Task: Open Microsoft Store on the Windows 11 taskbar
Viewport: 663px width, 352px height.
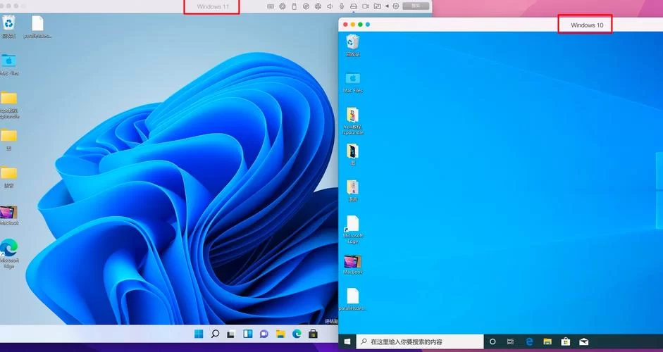Action: [313, 334]
